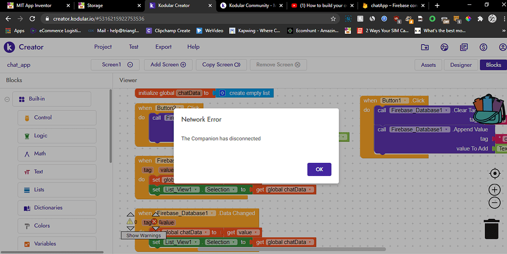Switch to the Designer view
The image size is (507, 254).
click(x=461, y=65)
